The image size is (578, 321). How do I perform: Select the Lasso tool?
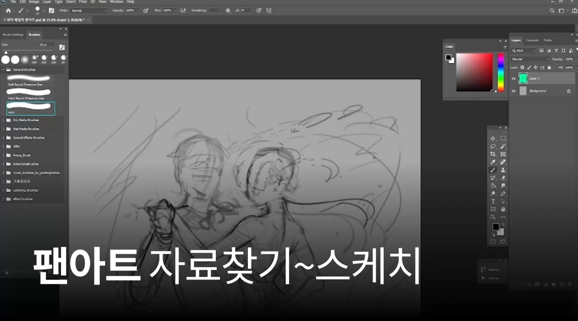493,146
